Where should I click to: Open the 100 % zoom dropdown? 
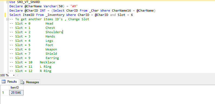click(x=14, y=75)
